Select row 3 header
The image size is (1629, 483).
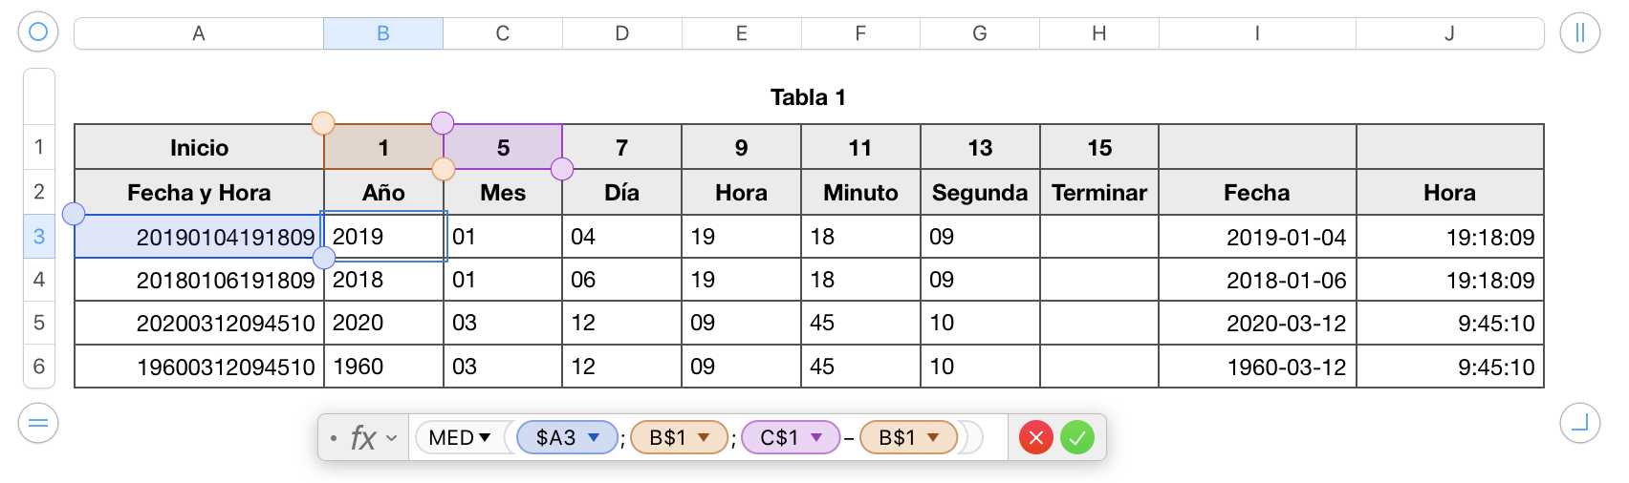[39, 236]
